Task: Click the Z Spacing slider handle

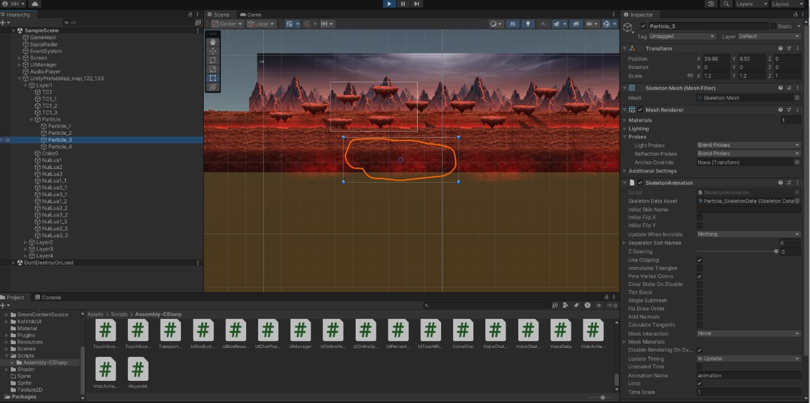Action: pos(776,252)
